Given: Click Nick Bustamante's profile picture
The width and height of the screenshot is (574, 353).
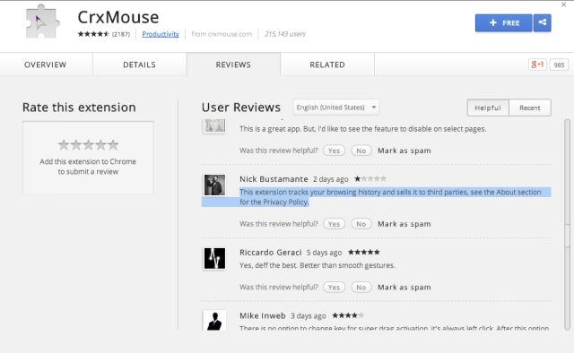Looking at the screenshot, I should coord(214,185).
